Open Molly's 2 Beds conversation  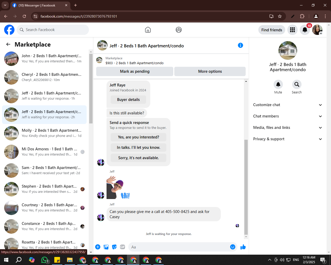click(44, 133)
